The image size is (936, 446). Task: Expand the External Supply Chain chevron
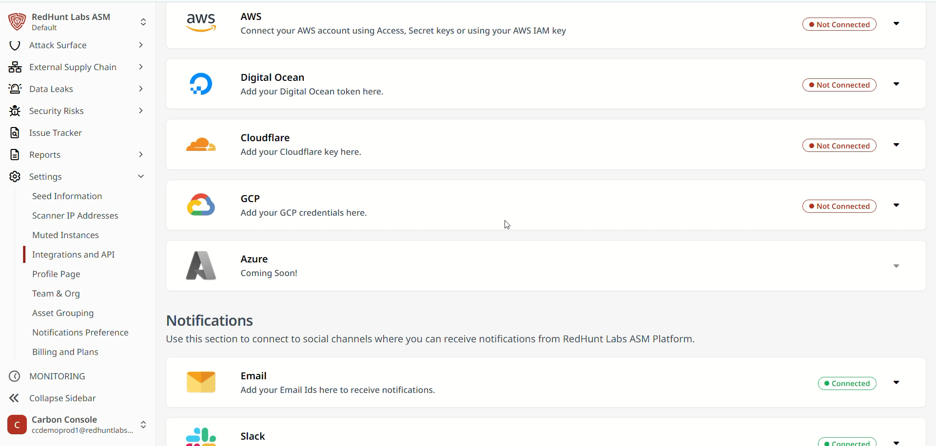[x=141, y=67]
